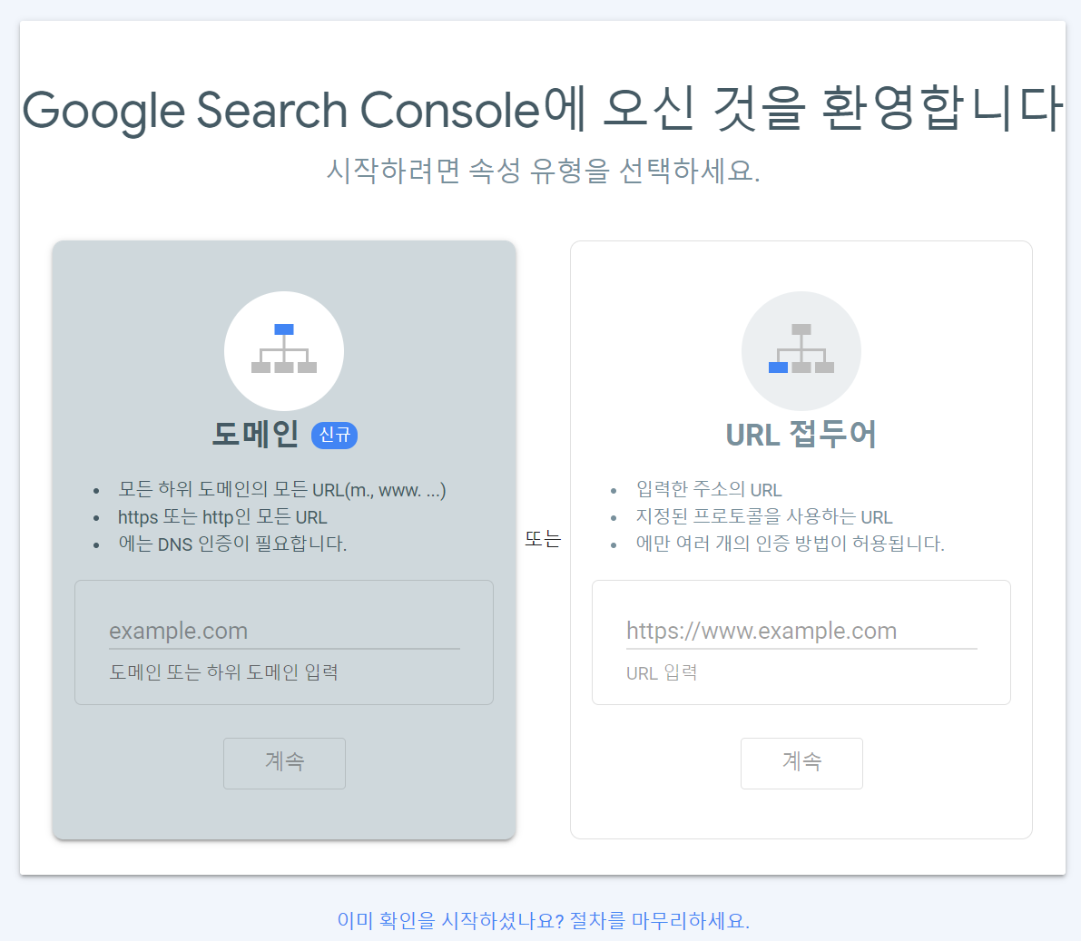Image resolution: width=1081 pixels, height=941 pixels.
Task: Click '지정된 프로토콜을 사용하는 URL' bullet
Action: click(764, 517)
